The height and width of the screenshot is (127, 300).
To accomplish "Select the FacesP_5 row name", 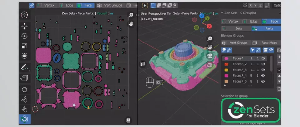I will click(x=240, y=81).
